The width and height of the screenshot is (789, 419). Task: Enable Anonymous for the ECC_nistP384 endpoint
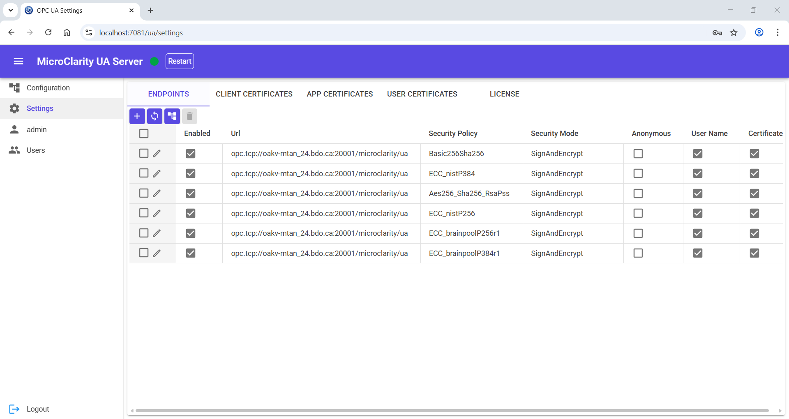point(638,173)
